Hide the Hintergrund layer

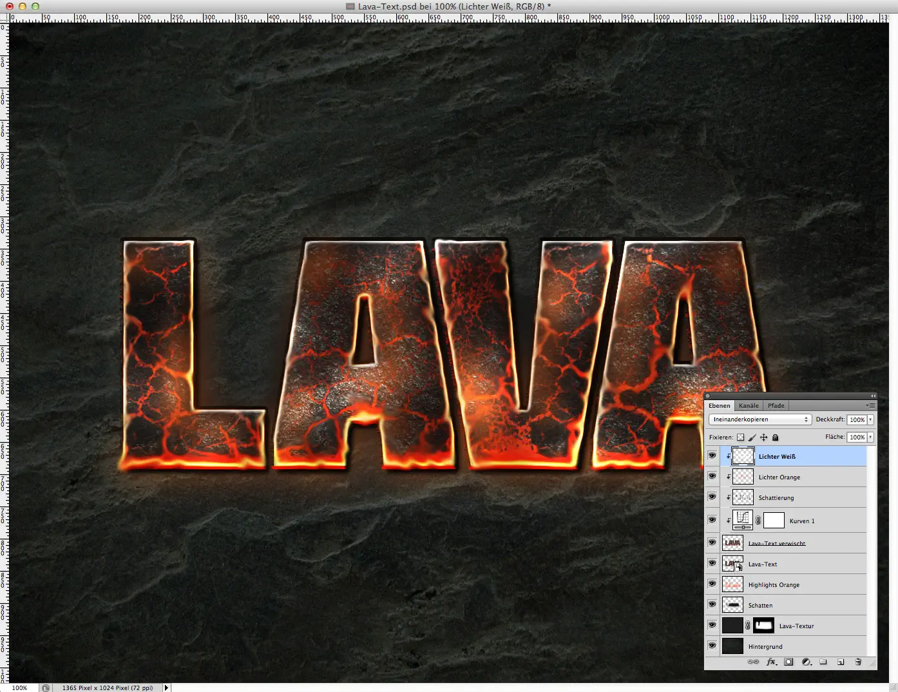pyautogui.click(x=712, y=646)
